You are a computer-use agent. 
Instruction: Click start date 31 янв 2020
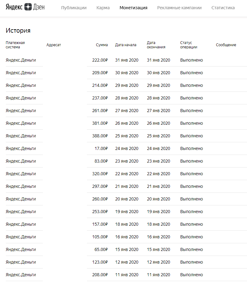[x=127, y=60]
